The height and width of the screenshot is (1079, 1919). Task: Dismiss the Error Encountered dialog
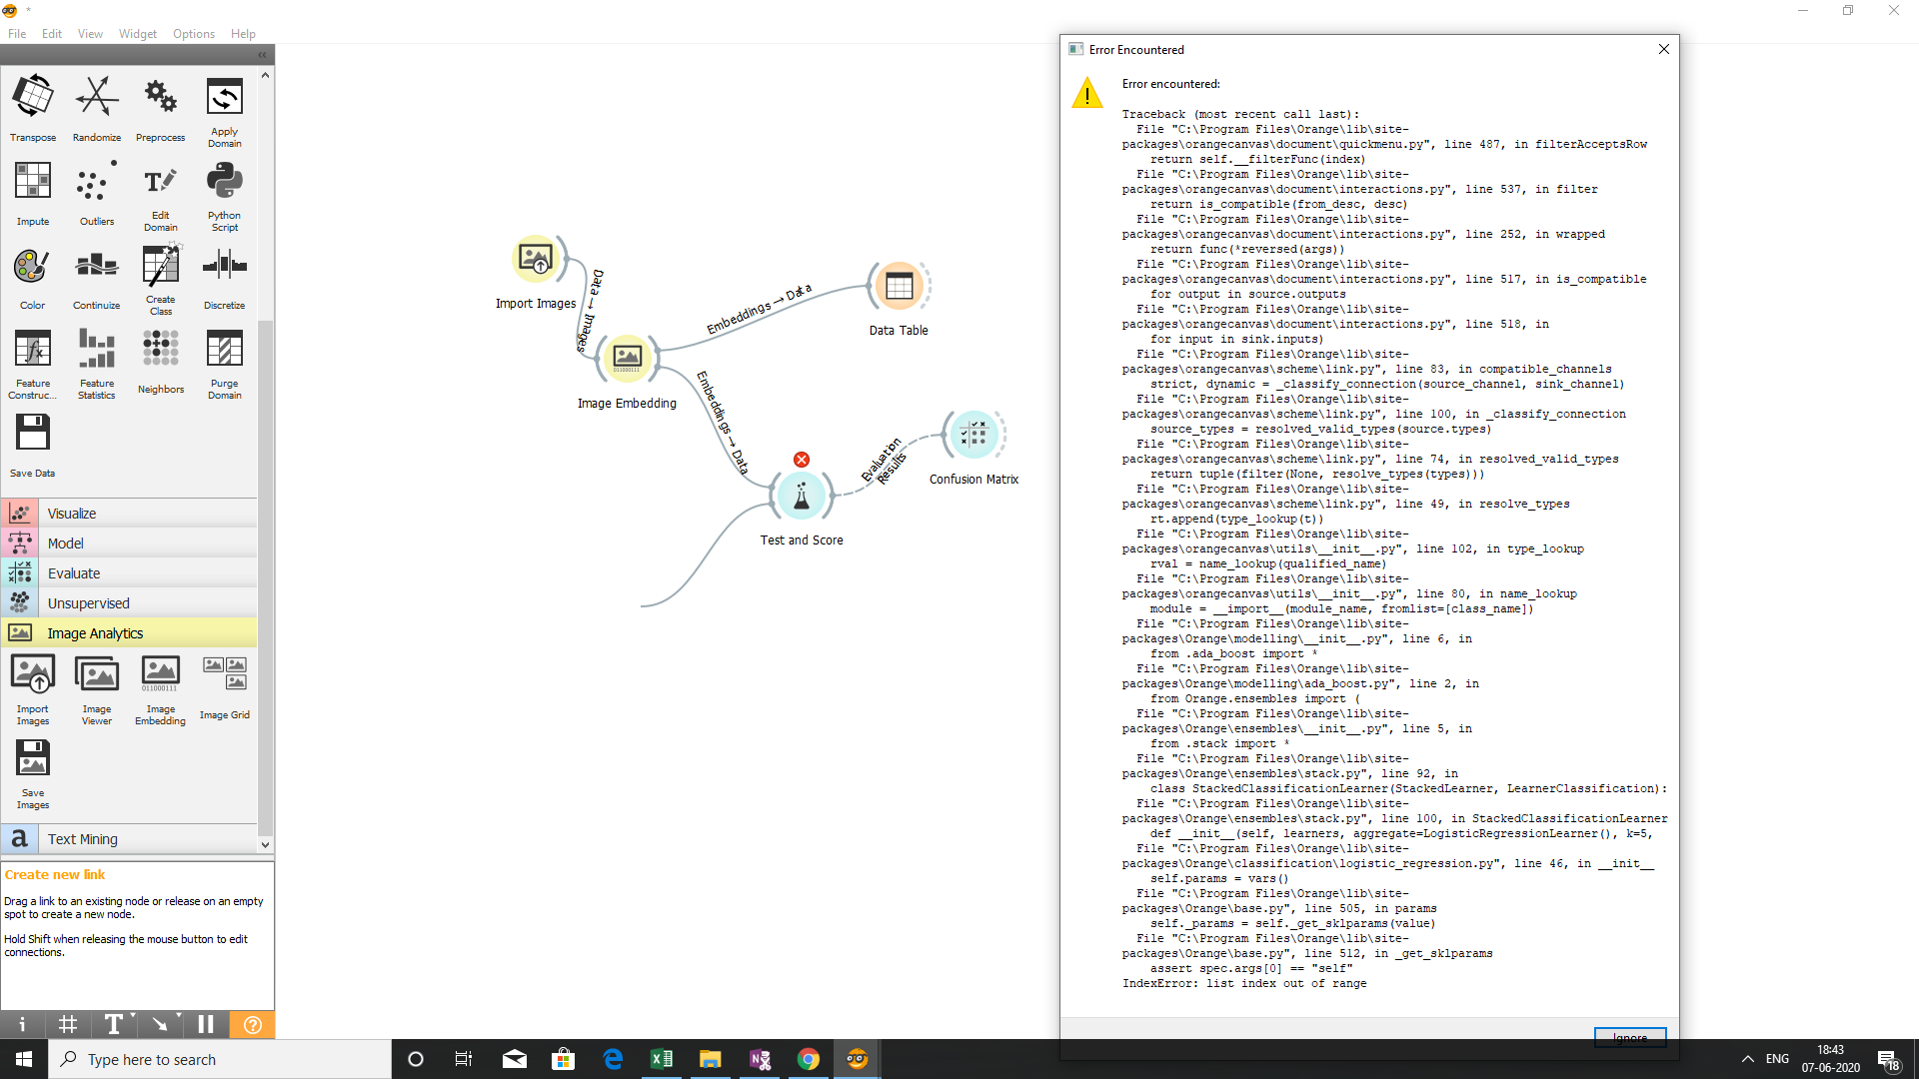1663,49
